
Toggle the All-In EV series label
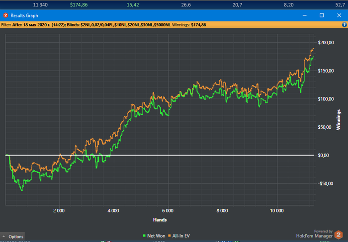point(180,235)
